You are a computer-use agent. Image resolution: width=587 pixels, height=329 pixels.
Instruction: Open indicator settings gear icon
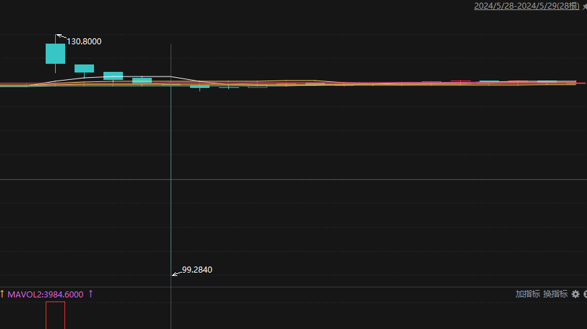pyautogui.click(x=576, y=294)
